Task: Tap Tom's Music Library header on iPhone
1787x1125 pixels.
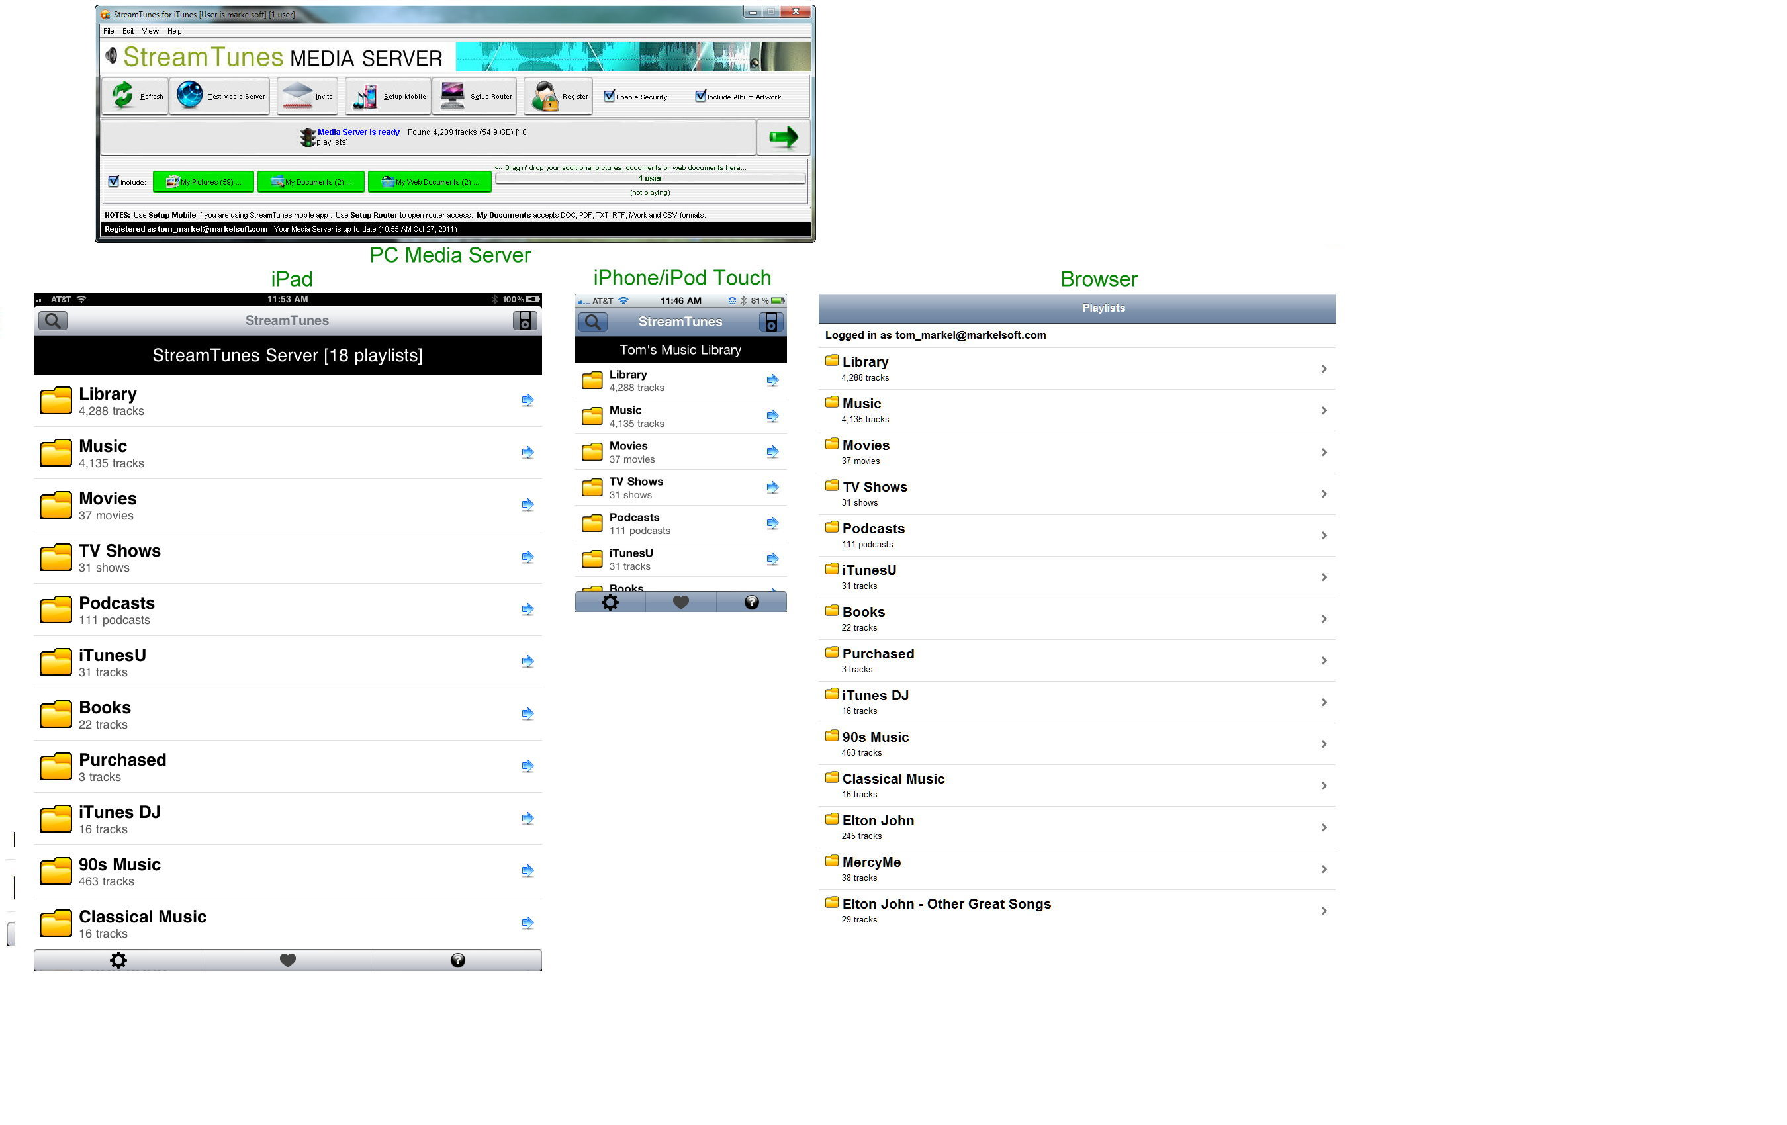Action: (680, 349)
